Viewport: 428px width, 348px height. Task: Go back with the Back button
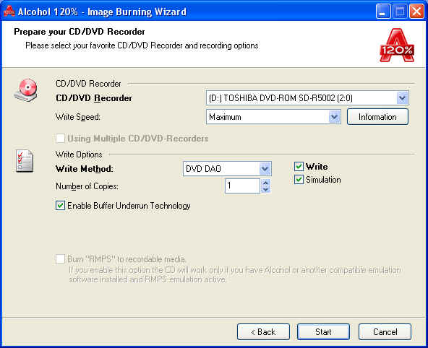(263, 331)
